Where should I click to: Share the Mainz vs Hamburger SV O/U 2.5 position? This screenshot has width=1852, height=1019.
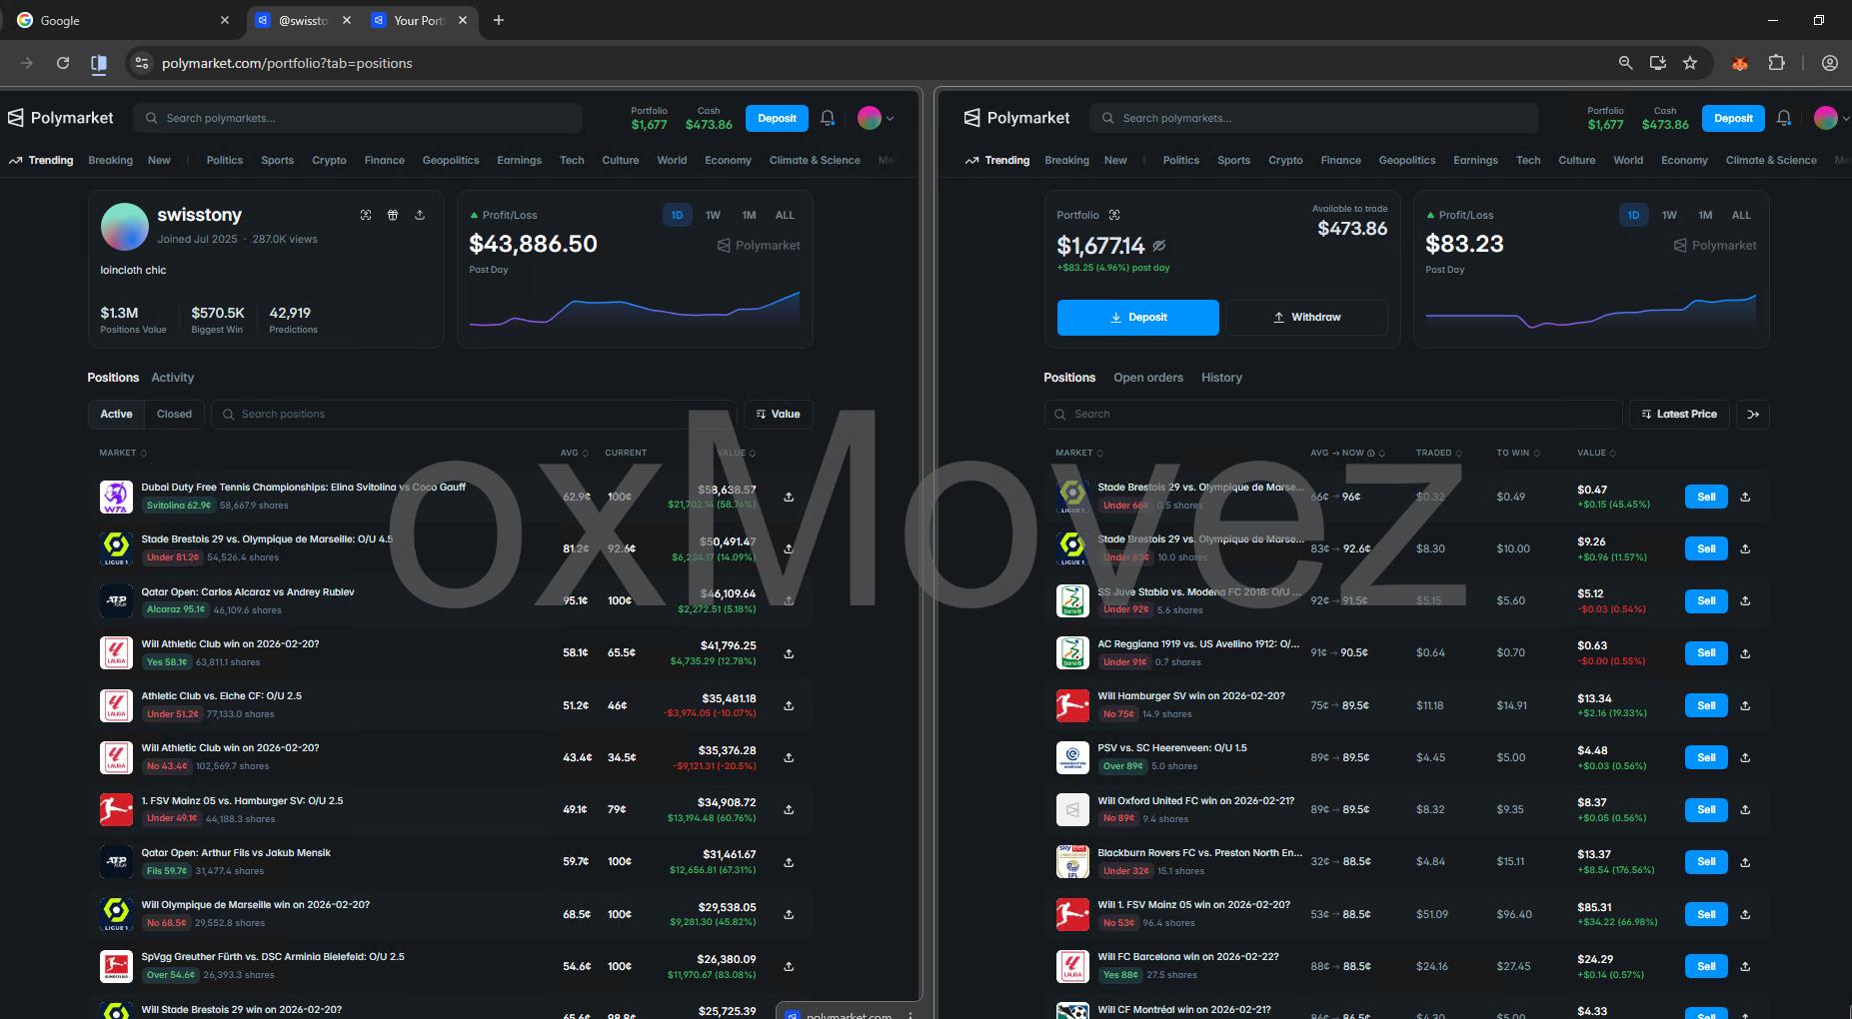tap(789, 810)
